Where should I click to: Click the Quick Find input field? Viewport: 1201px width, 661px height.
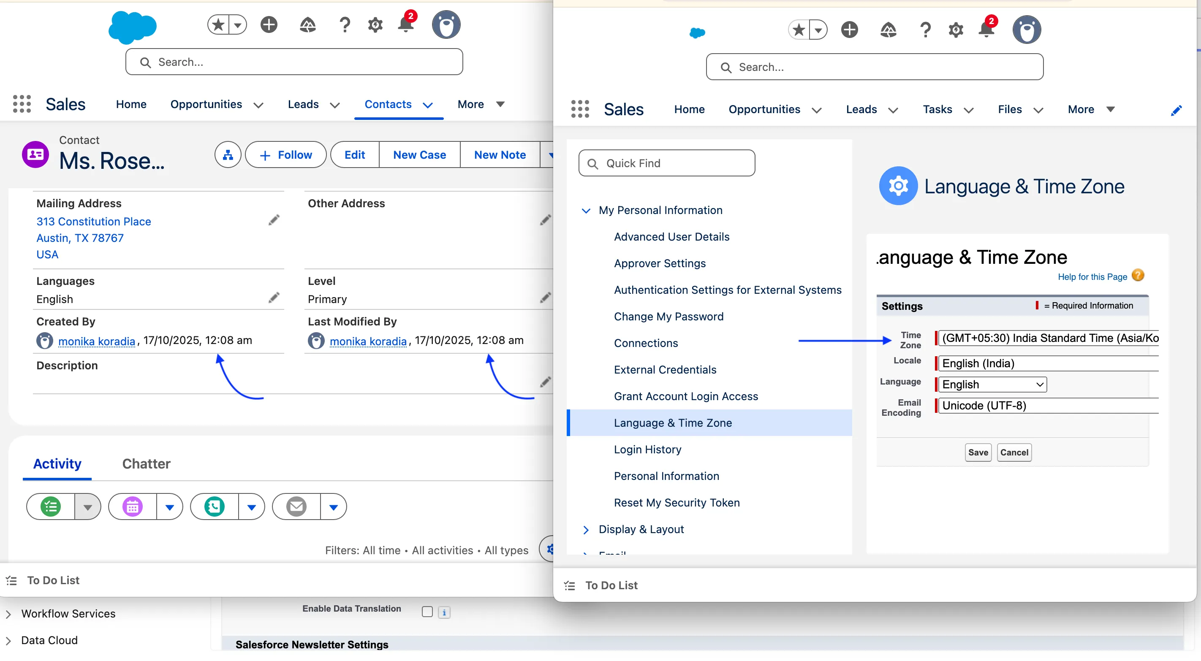667,163
